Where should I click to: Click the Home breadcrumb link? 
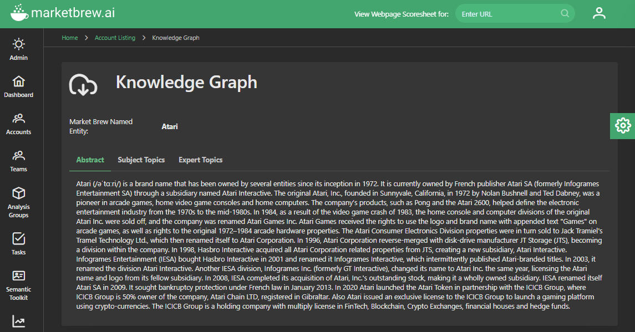tap(70, 38)
